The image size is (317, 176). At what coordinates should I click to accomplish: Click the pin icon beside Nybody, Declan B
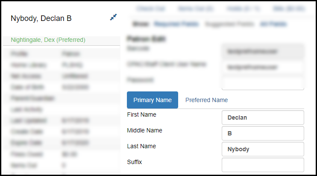[x=113, y=17]
